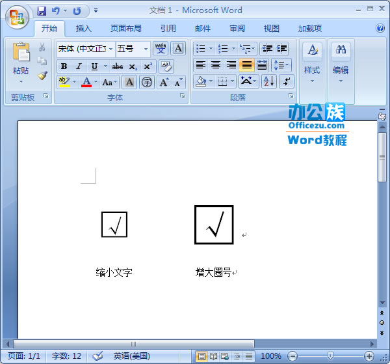Viewport: 390px width, 364px height.
Task: Align the text to the left
Action: coord(200,65)
